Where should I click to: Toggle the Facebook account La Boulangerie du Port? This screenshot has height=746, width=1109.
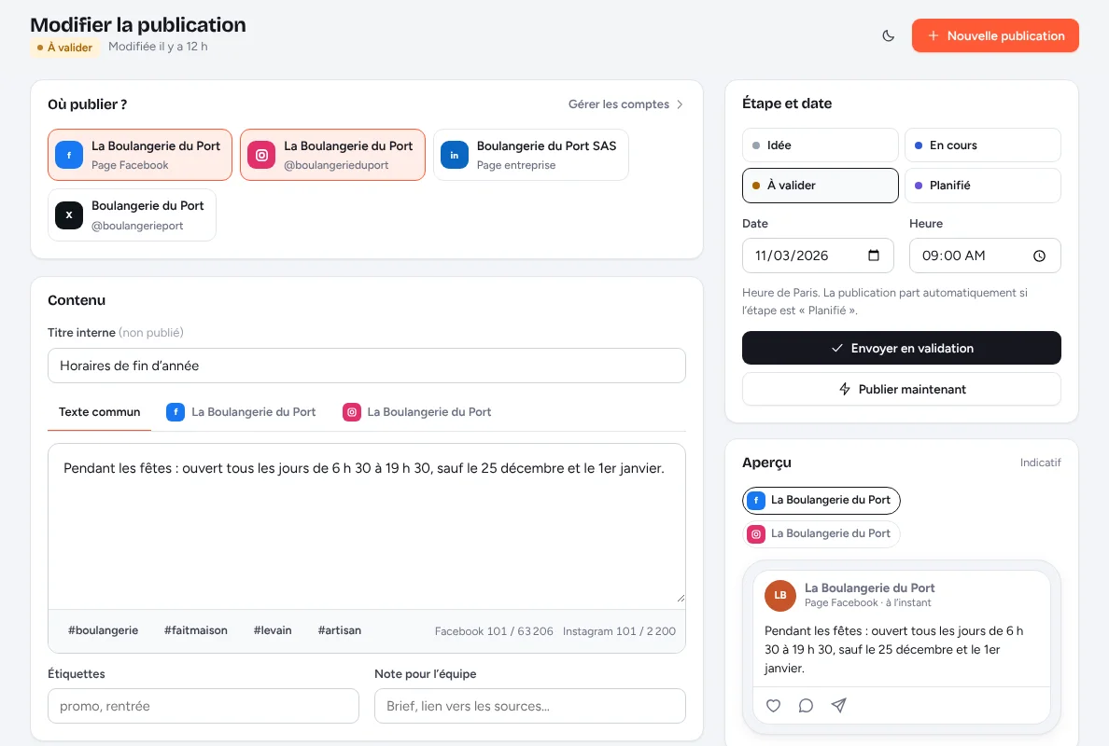coord(140,155)
